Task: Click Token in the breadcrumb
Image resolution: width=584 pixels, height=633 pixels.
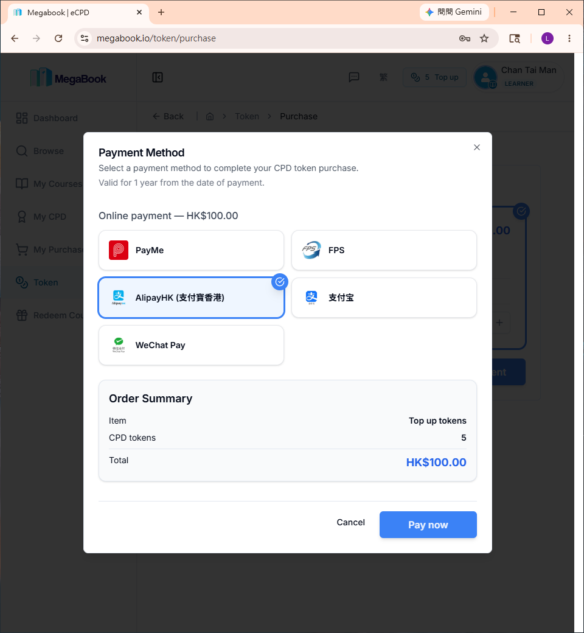Action: pyautogui.click(x=247, y=116)
